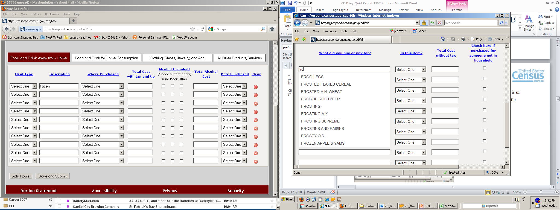Reload the page in Firefox

[202, 29]
